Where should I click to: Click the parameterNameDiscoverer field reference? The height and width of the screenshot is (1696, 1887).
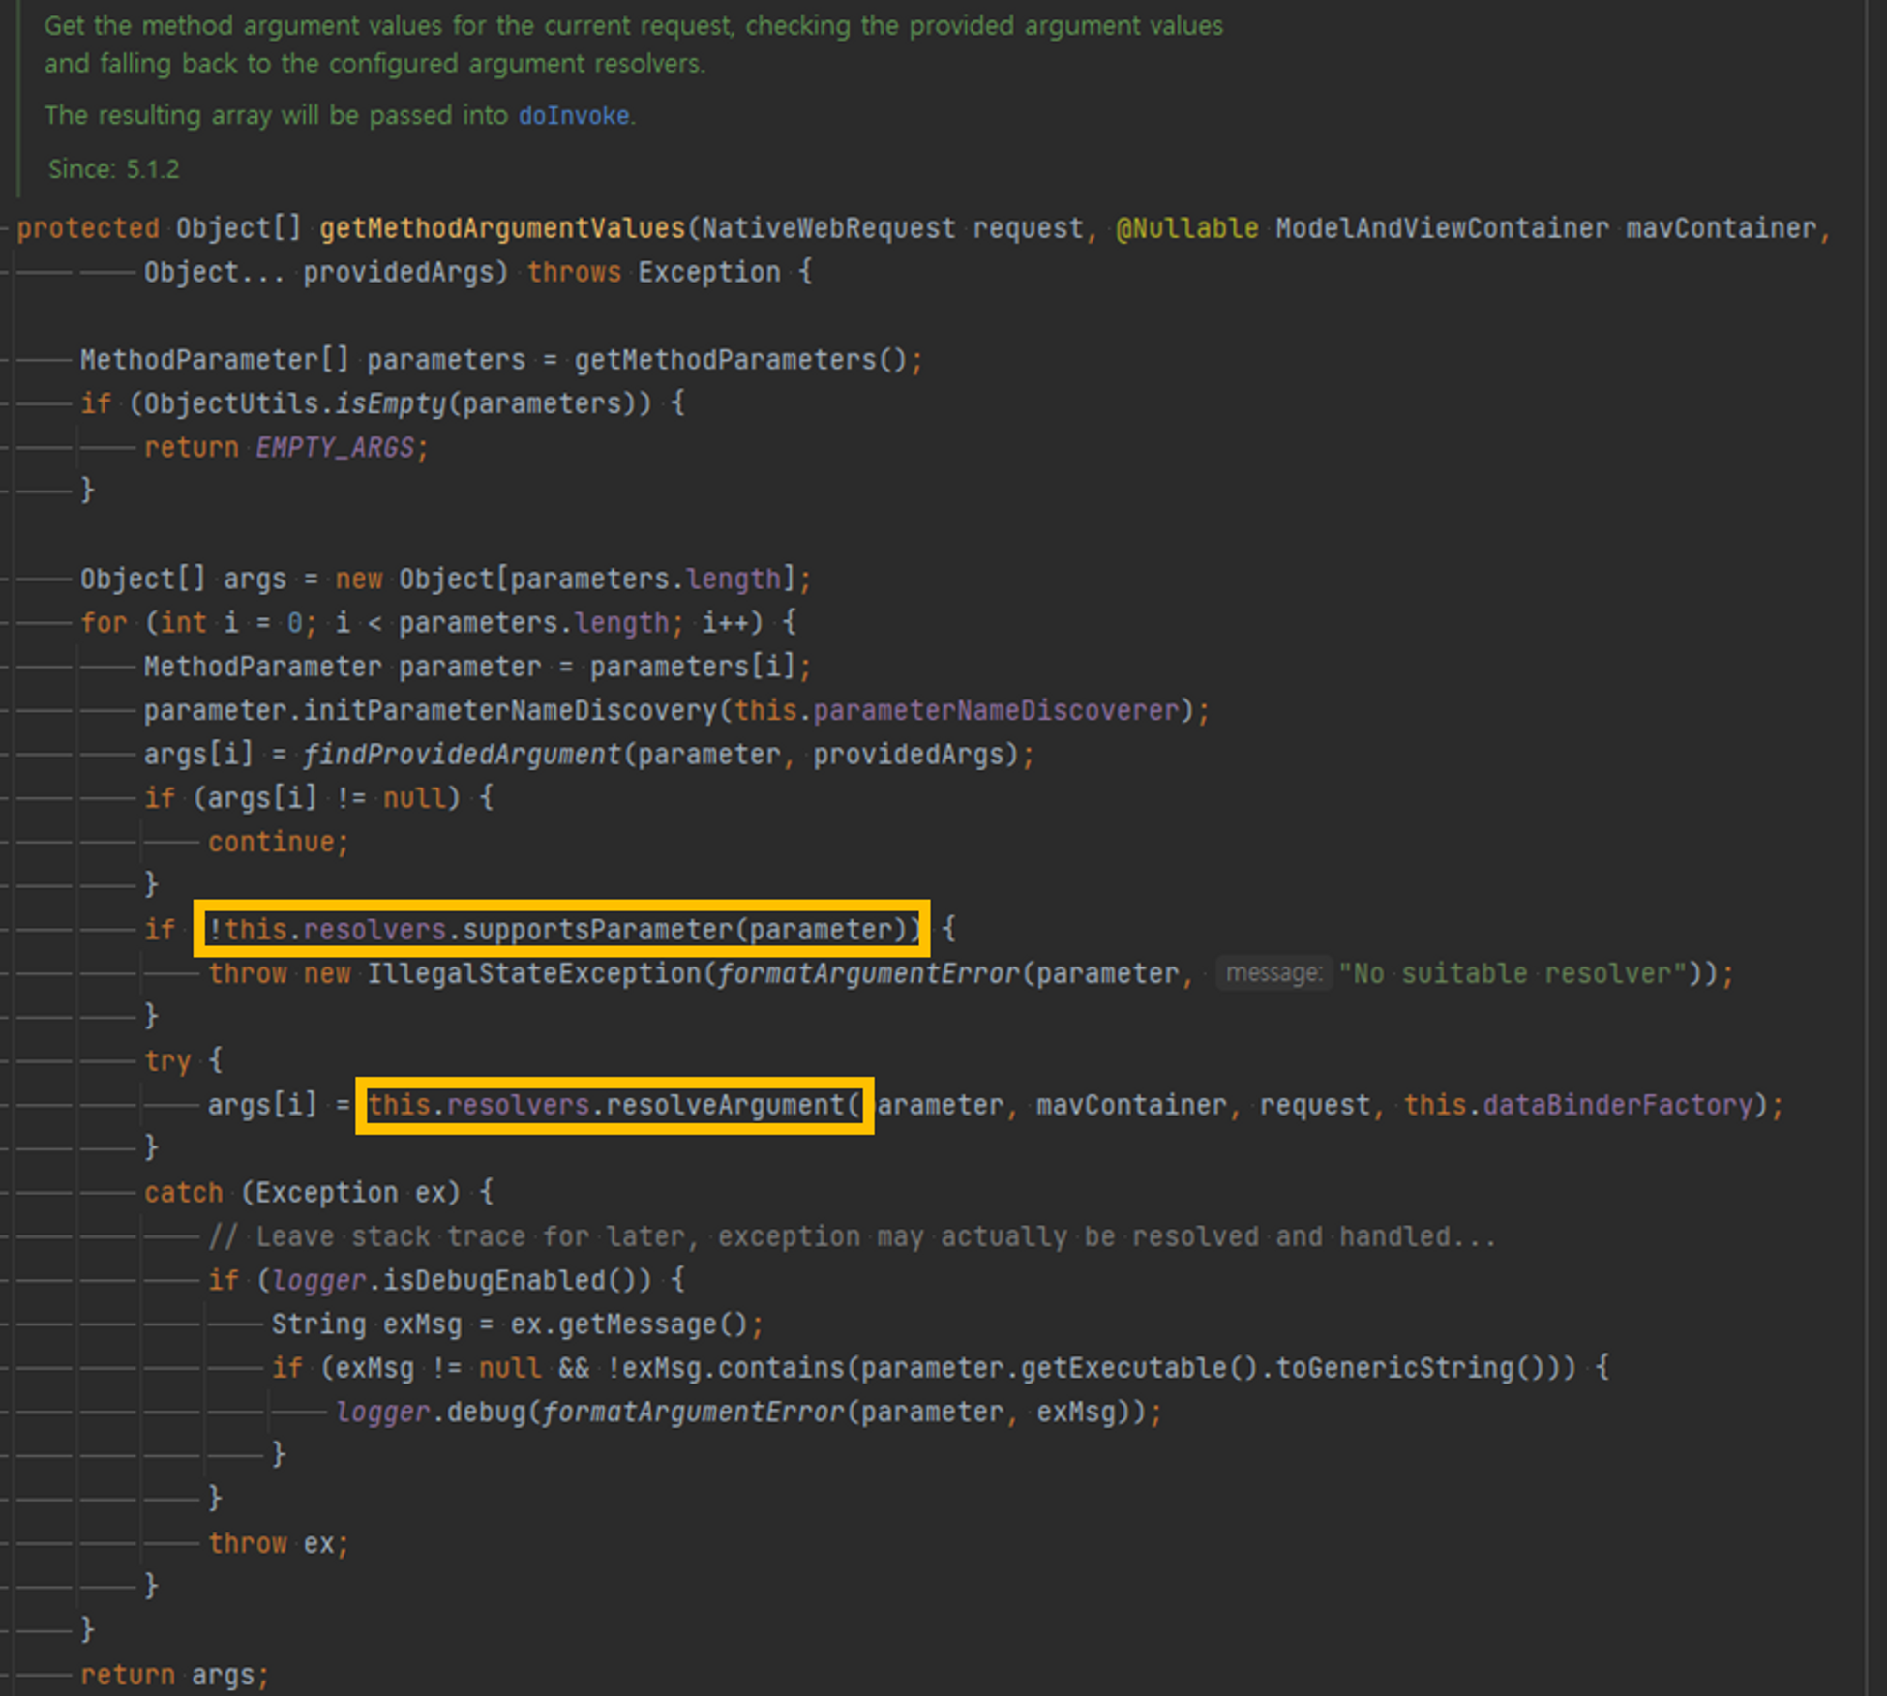pyautogui.click(x=997, y=710)
